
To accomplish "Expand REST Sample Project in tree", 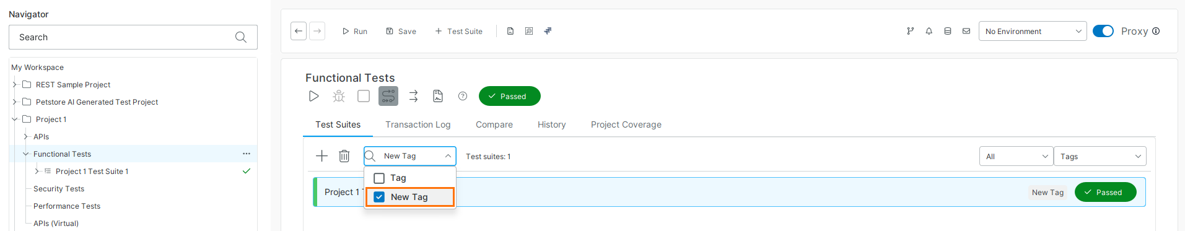I will 14,85.
